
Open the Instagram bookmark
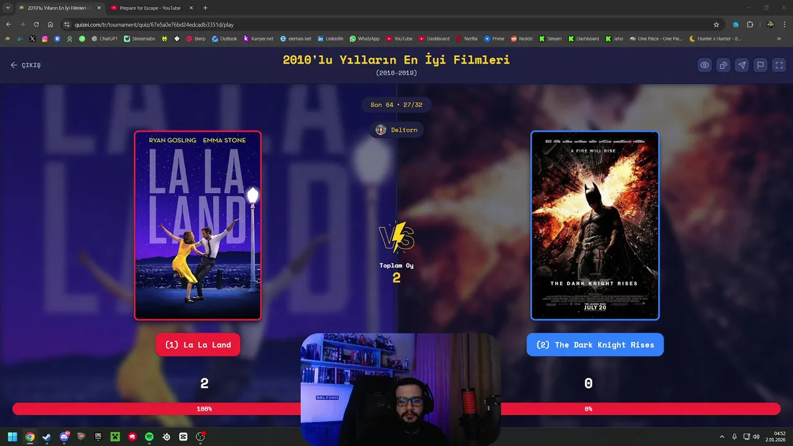coord(45,38)
